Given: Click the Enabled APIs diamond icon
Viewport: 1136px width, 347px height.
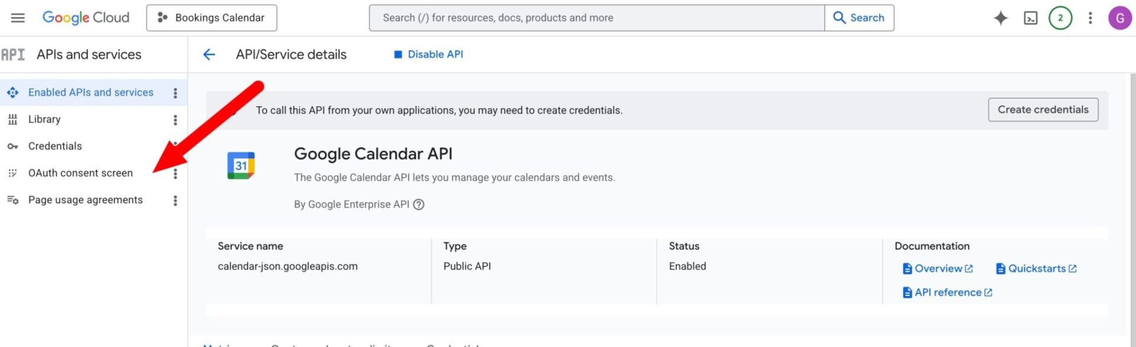Looking at the screenshot, I should pyautogui.click(x=12, y=92).
